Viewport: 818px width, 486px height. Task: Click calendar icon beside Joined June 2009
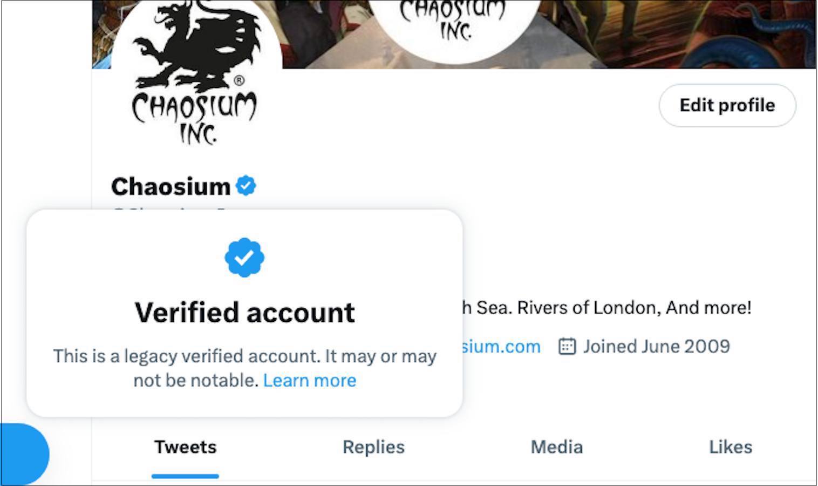click(567, 346)
